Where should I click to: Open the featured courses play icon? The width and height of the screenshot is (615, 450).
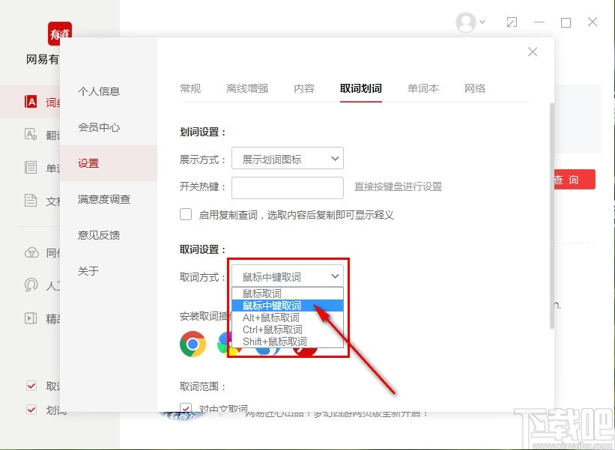(x=31, y=318)
